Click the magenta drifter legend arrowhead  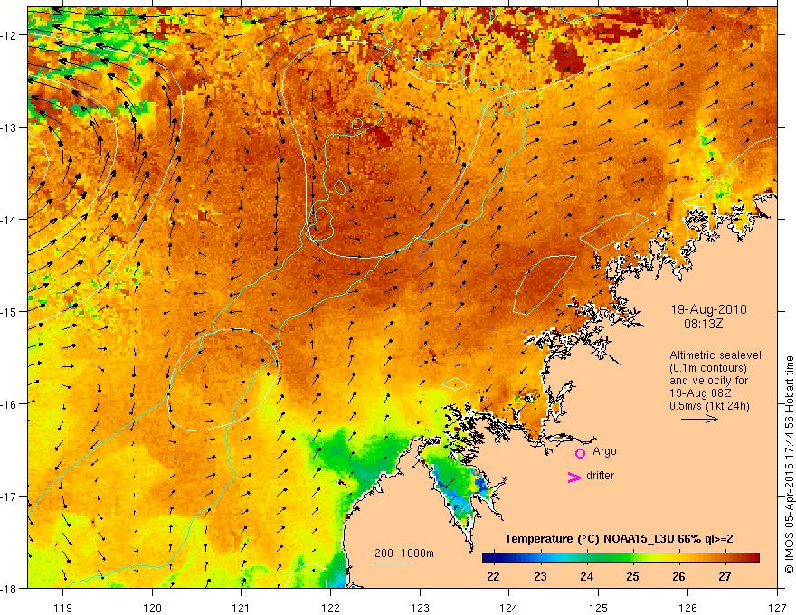pos(573,477)
